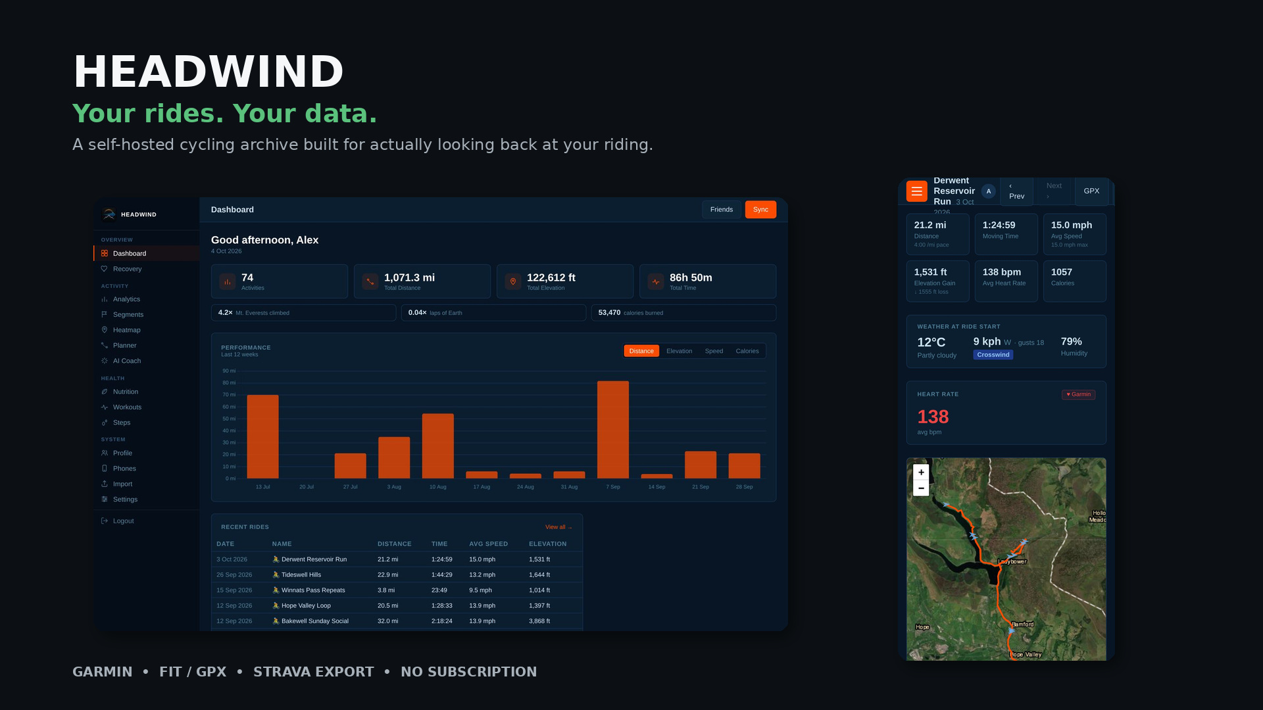The width and height of the screenshot is (1263, 710).
Task: Click Logout in the sidebar
Action: pyautogui.click(x=147, y=521)
